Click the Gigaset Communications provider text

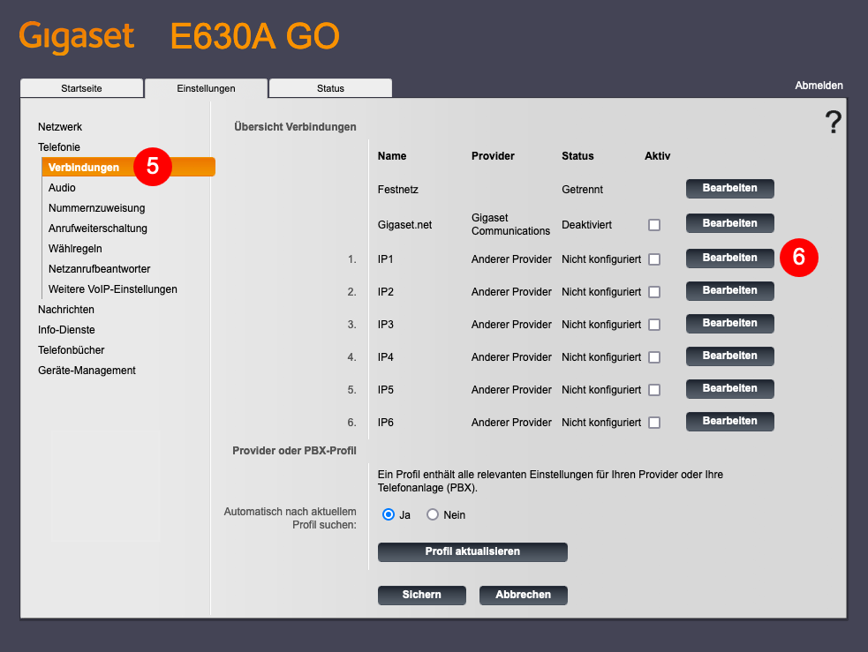pyautogui.click(x=511, y=224)
